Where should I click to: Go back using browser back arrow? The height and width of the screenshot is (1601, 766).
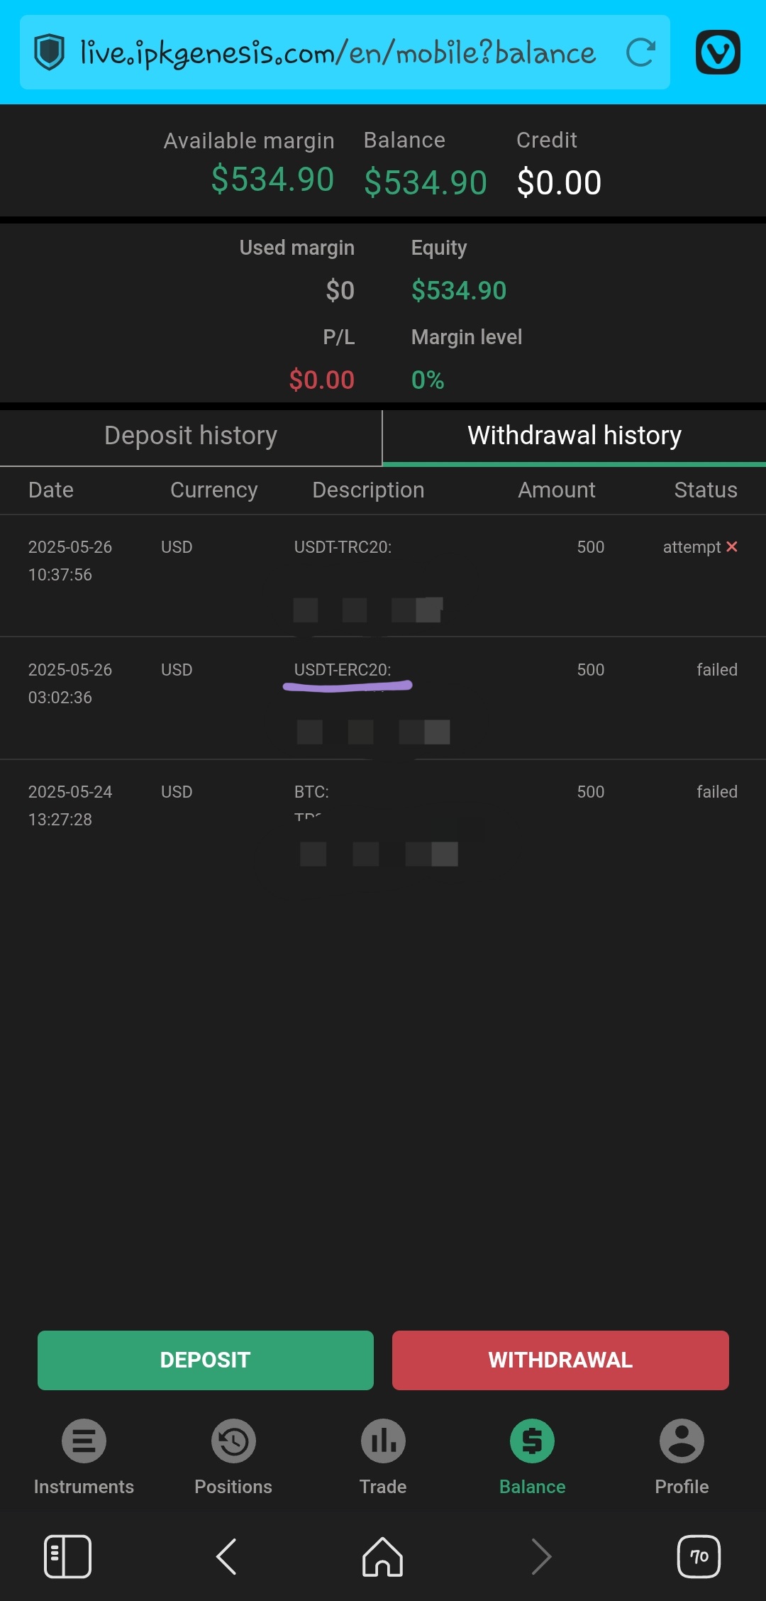(226, 1556)
